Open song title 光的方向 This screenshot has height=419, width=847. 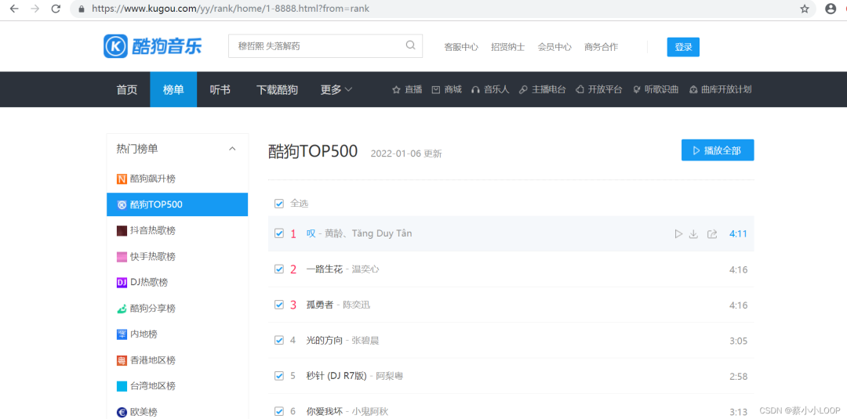[324, 340]
